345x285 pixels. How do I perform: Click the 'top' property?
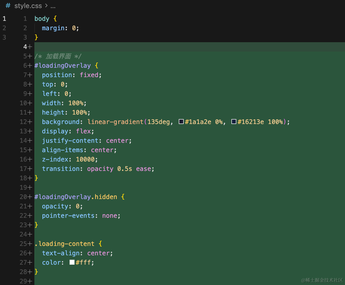[48, 84]
